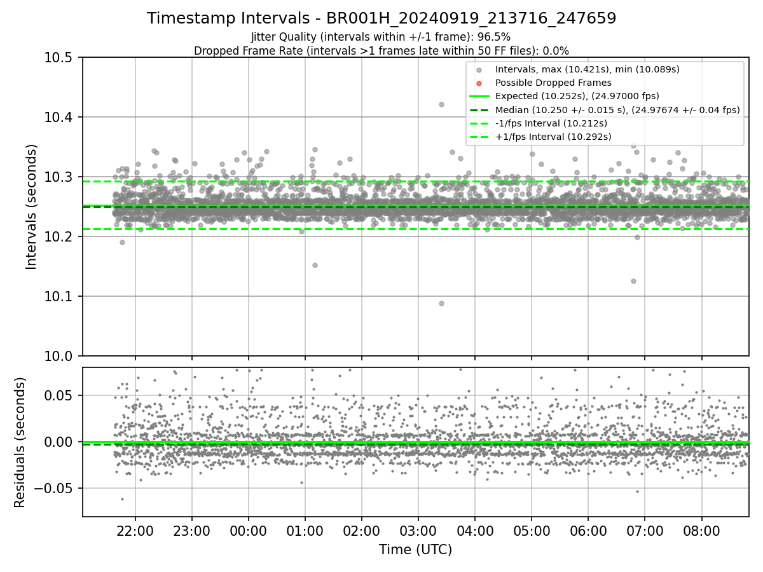Click the 02:00 time tick label
Viewport: 763px width, 572px height.
pos(362,531)
